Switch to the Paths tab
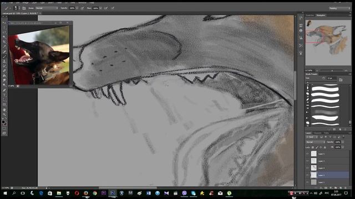Screen dimensions: 355x199 326,133
